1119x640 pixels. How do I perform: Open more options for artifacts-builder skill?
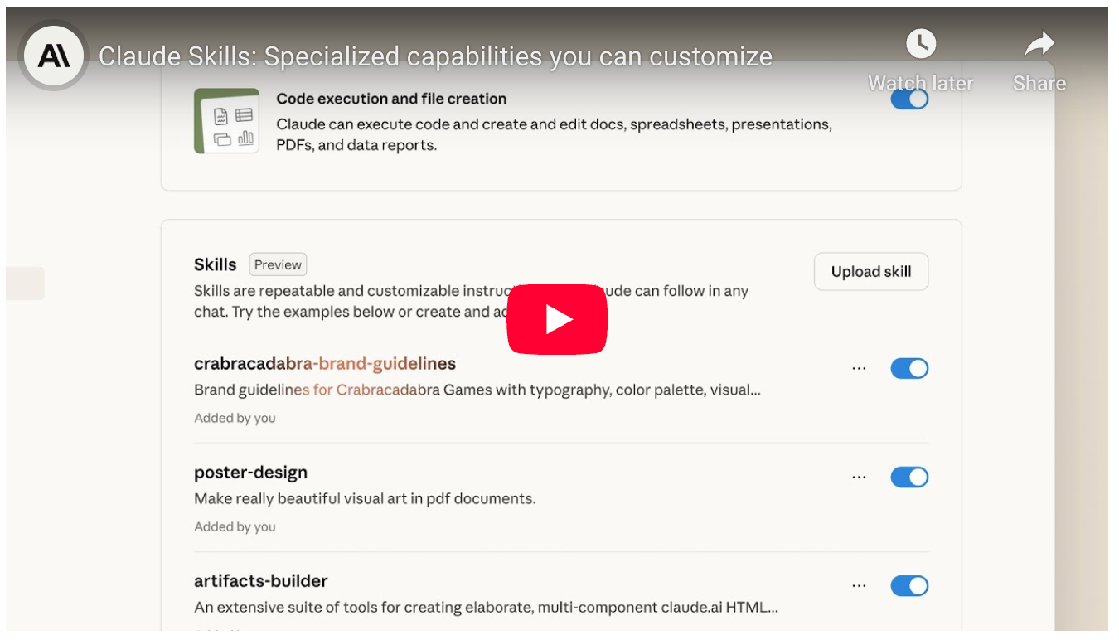tap(859, 586)
